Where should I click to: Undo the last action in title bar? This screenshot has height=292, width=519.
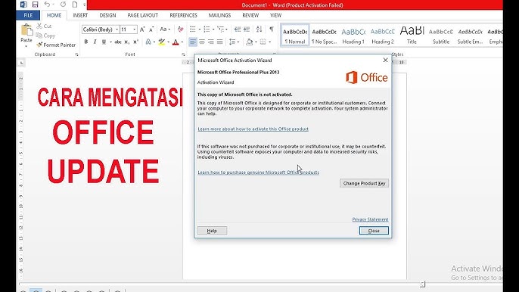pos(48,5)
